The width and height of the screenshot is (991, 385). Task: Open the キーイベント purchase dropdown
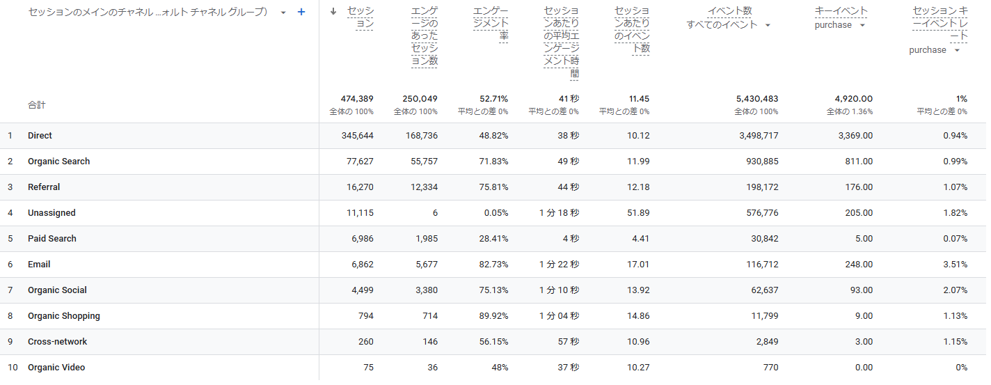tap(862, 25)
